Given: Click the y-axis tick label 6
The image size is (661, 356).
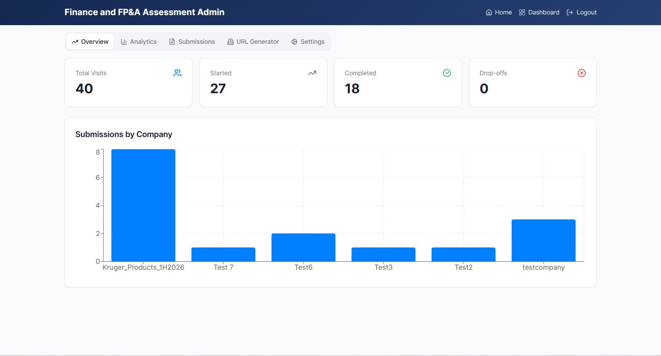Looking at the screenshot, I should coord(98,177).
